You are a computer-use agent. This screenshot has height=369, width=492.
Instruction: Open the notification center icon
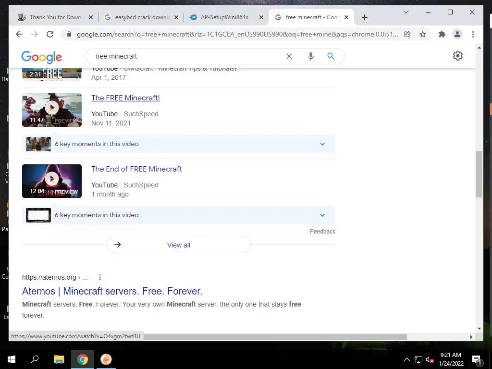pos(477,359)
